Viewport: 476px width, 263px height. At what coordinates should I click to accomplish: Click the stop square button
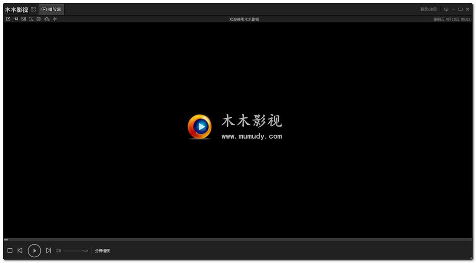pos(10,250)
